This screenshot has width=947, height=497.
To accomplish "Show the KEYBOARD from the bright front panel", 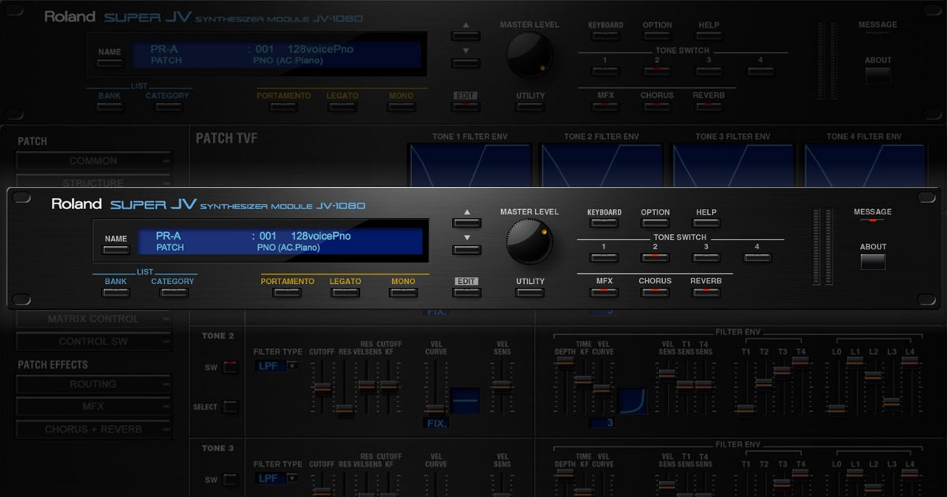I will [605, 223].
